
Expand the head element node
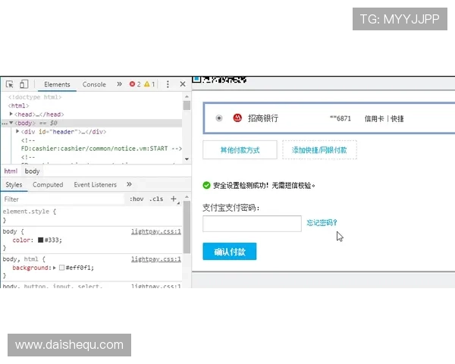(11, 114)
